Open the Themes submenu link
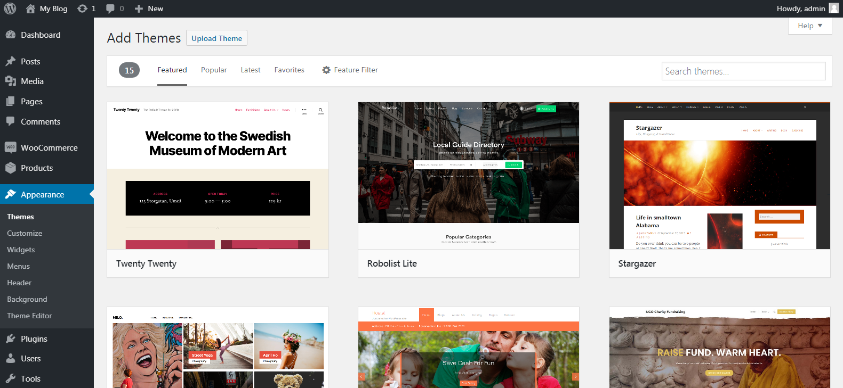 20,217
